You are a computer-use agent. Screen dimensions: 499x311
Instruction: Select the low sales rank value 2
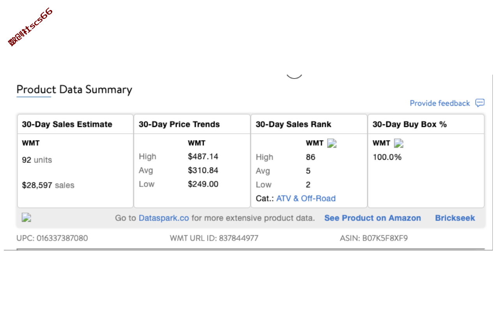[x=308, y=185]
